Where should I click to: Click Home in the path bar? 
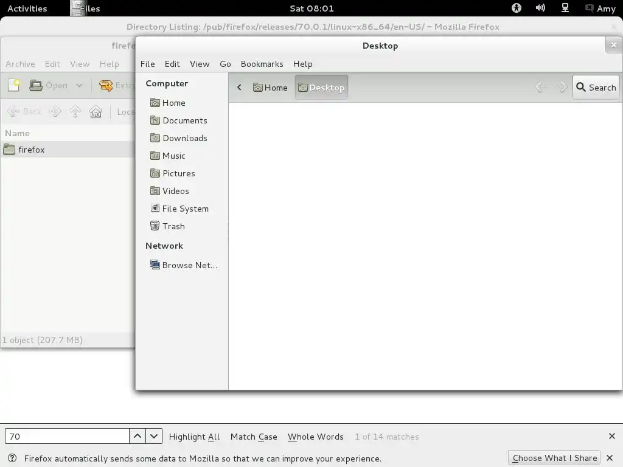[x=270, y=88]
